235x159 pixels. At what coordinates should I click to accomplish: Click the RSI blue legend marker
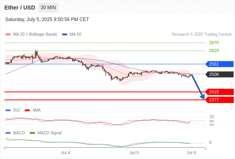click(x=8, y=111)
